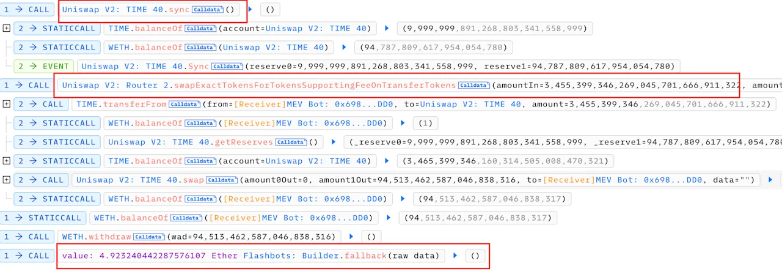Select '1 → CALL' badge of Flashbots Builder row
The width and height of the screenshot is (782, 277).
pos(27,256)
